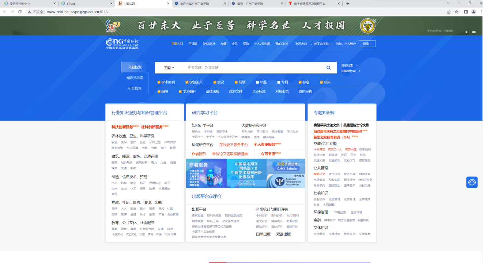Open 我的CNKI in the top navigation
This screenshot has width=483, height=263.
click(282, 43)
